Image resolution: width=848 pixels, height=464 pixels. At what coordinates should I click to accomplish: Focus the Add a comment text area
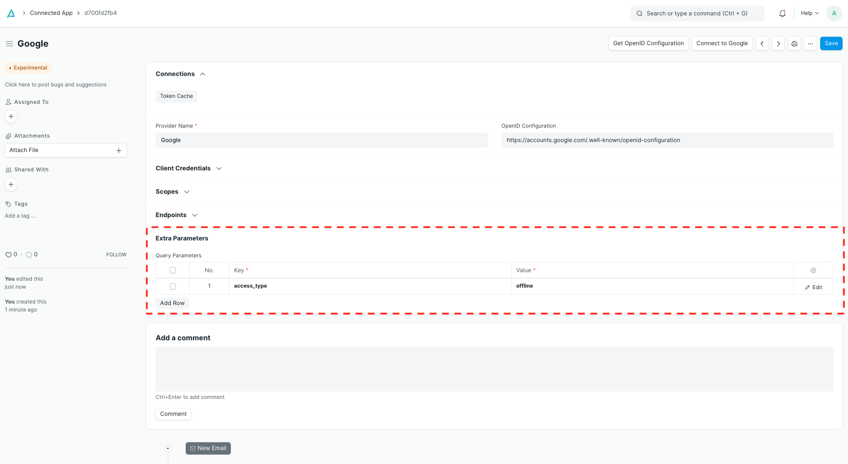495,369
